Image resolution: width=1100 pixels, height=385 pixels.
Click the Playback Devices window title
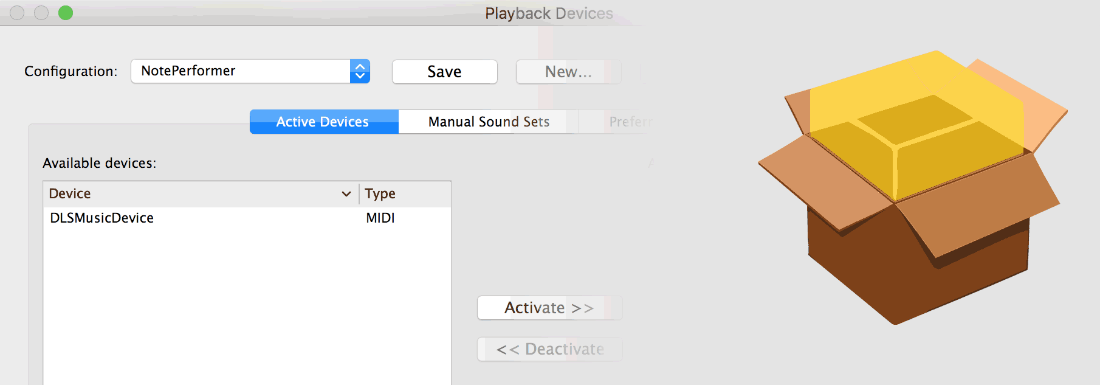point(549,13)
